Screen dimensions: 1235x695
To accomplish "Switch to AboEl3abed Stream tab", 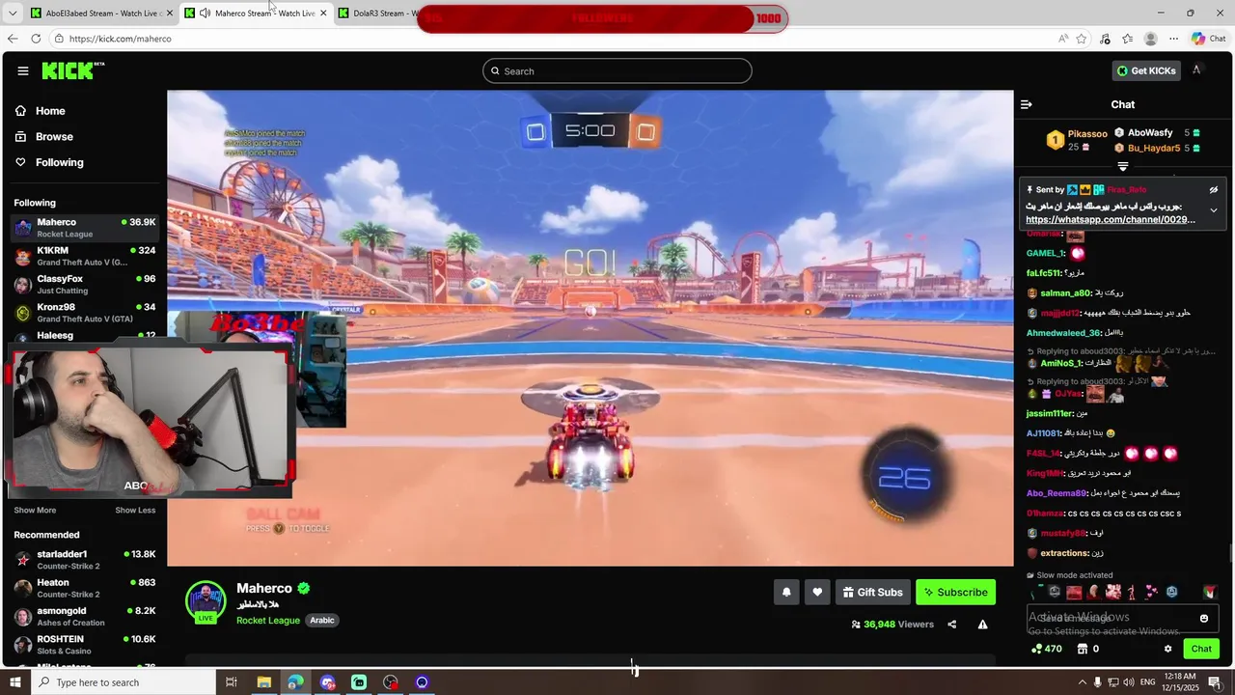I will click(102, 13).
